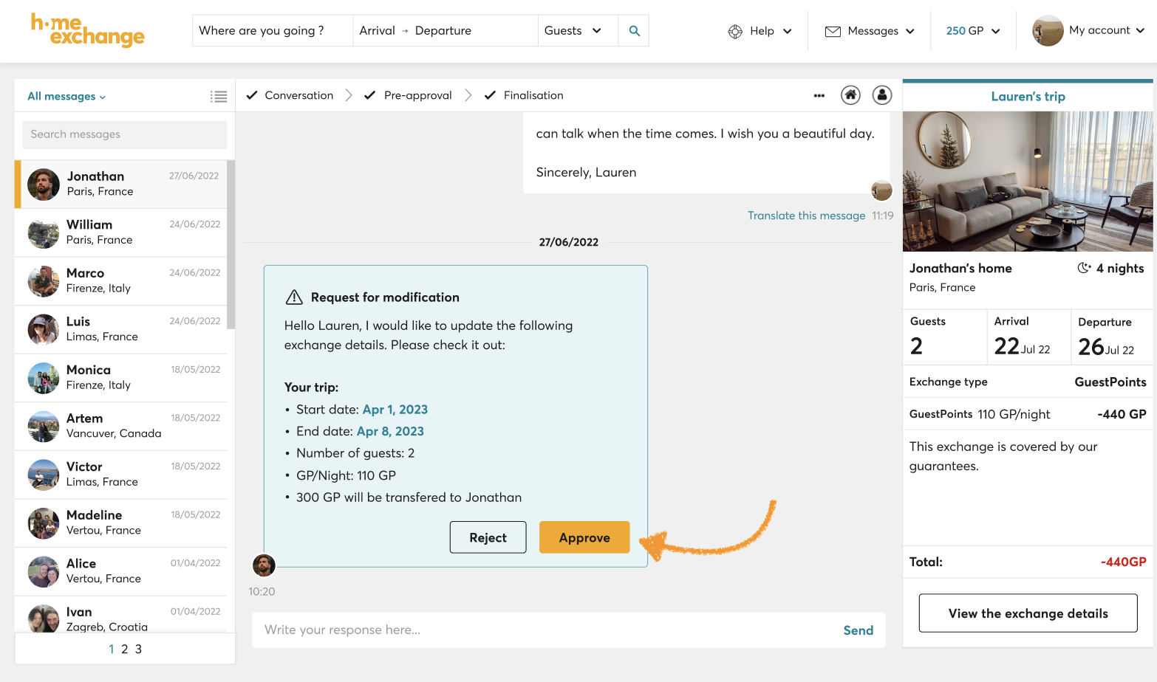The width and height of the screenshot is (1157, 682).
Task: Click the Search messages field
Action: coord(125,134)
